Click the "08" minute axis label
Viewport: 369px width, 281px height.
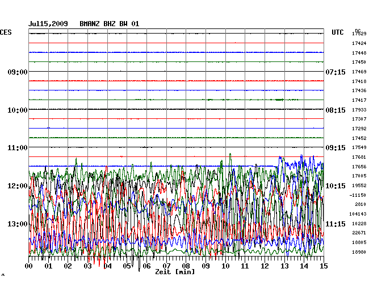tap(186, 266)
